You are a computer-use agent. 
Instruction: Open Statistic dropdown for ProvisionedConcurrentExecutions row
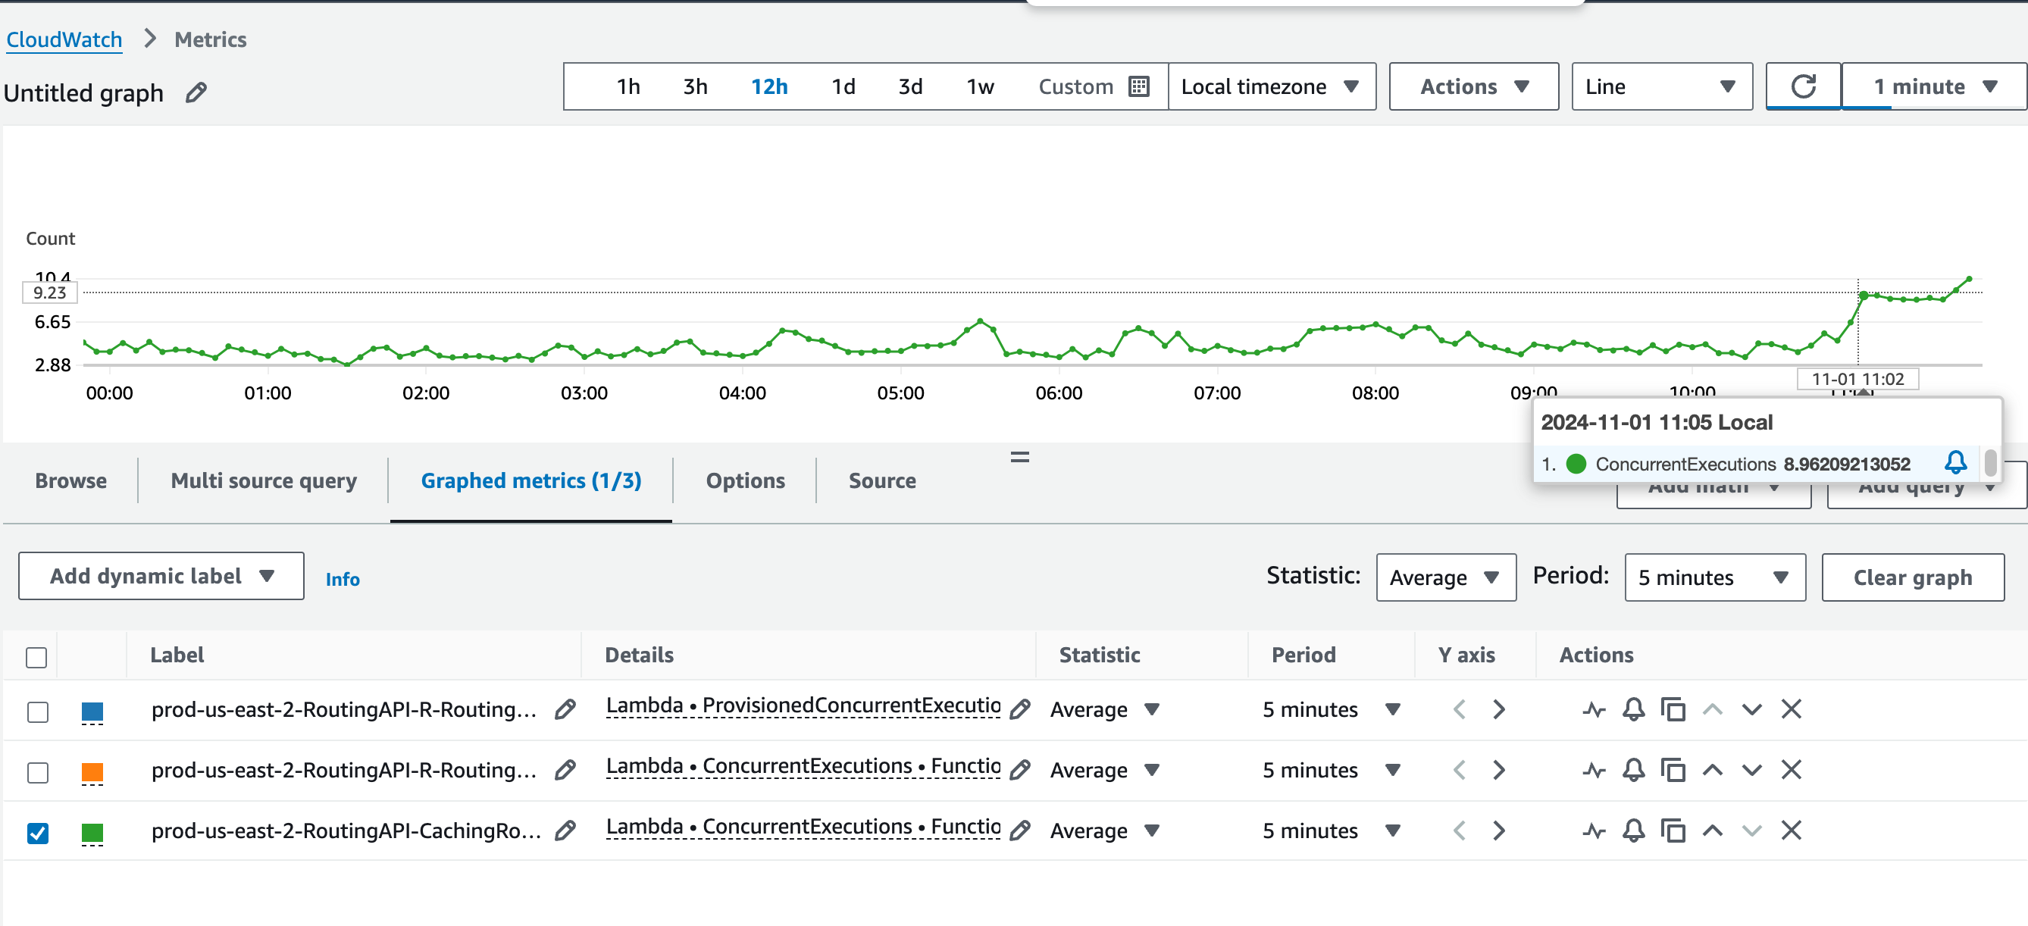pyautogui.click(x=1106, y=709)
